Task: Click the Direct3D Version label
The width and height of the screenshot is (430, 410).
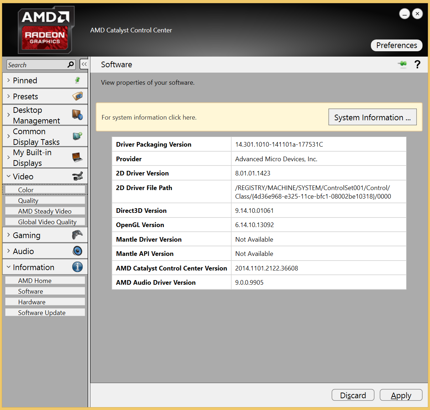Action: 141,210
